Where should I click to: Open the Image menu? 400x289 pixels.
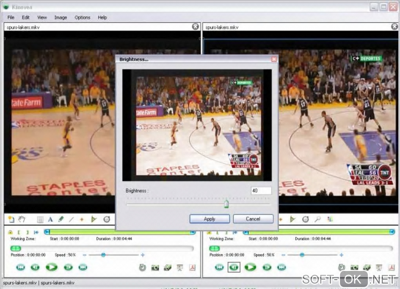[x=60, y=17]
